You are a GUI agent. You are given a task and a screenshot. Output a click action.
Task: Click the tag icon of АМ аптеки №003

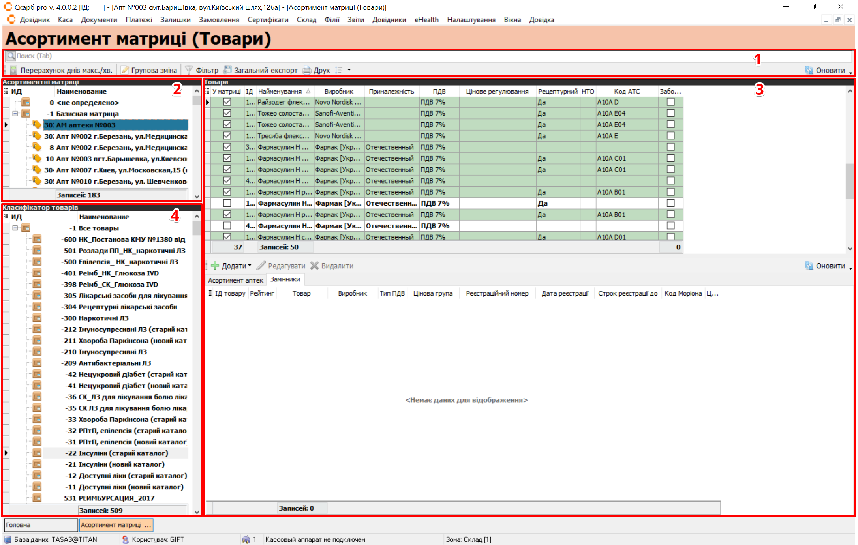pos(37,125)
